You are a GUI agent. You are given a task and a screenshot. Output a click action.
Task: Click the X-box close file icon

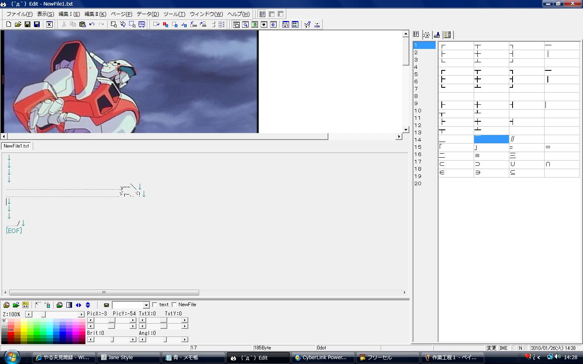(x=49, y=24)
